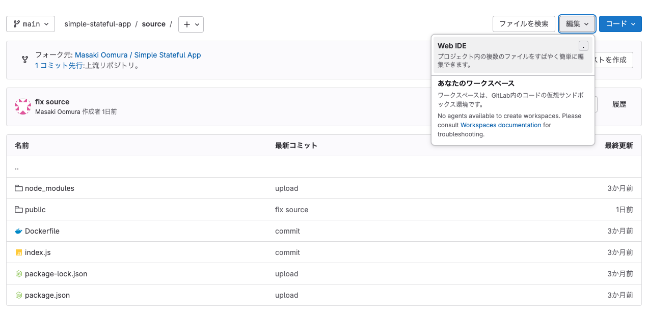Image resolution: width=648 pixels, height=314 pixels.
Task: Click the index.js JavaScript icon
Action: [19, 252]
